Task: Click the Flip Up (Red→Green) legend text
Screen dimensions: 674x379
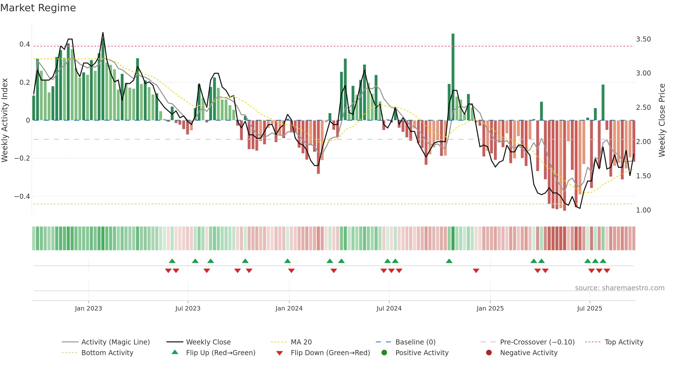Action: click(221, 353)
